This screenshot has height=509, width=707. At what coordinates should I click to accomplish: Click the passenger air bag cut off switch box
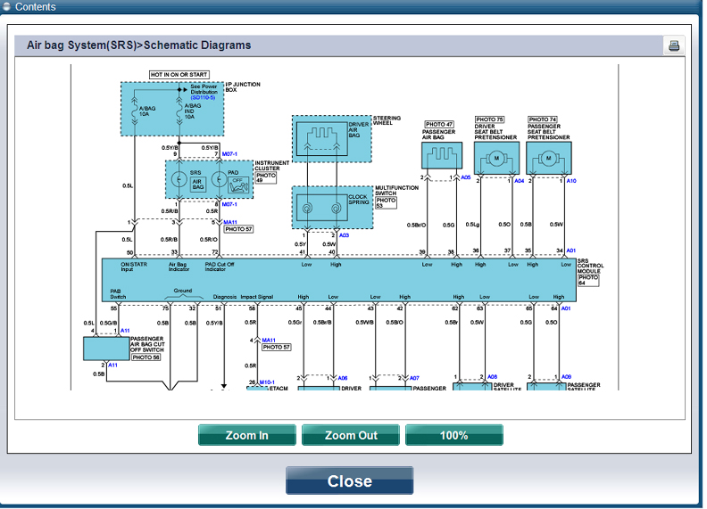(106, 349)
